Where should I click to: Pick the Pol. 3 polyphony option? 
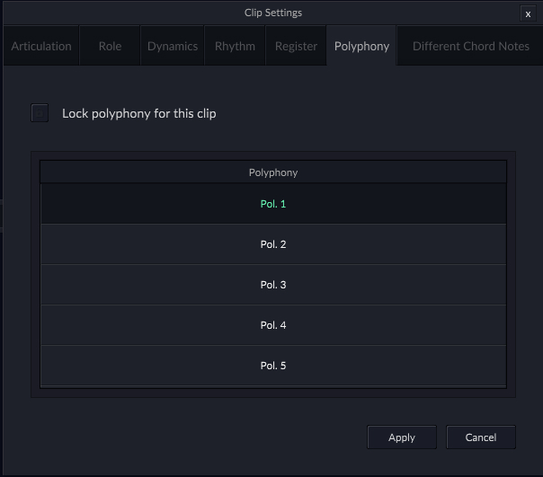click(273, 285)
